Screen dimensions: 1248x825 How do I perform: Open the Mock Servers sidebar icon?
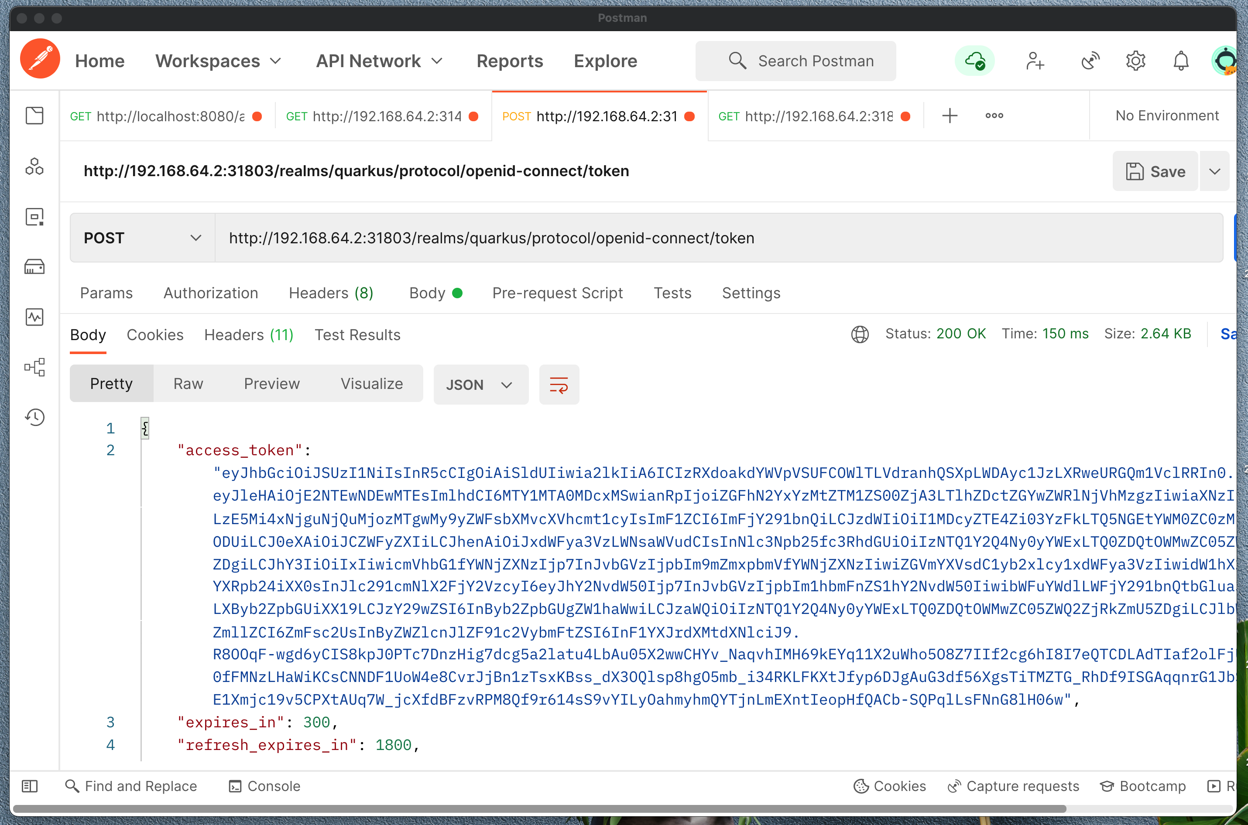tap(34, 267)
